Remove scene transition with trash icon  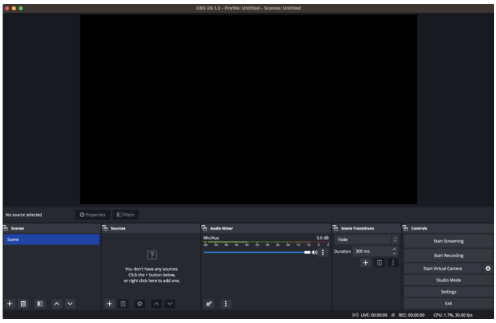coord(379,262)
